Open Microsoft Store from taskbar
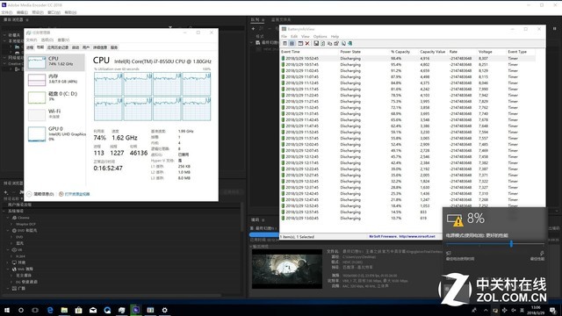Image resolution: width=562 pixels, height=316 pixels. pos(78,310)
